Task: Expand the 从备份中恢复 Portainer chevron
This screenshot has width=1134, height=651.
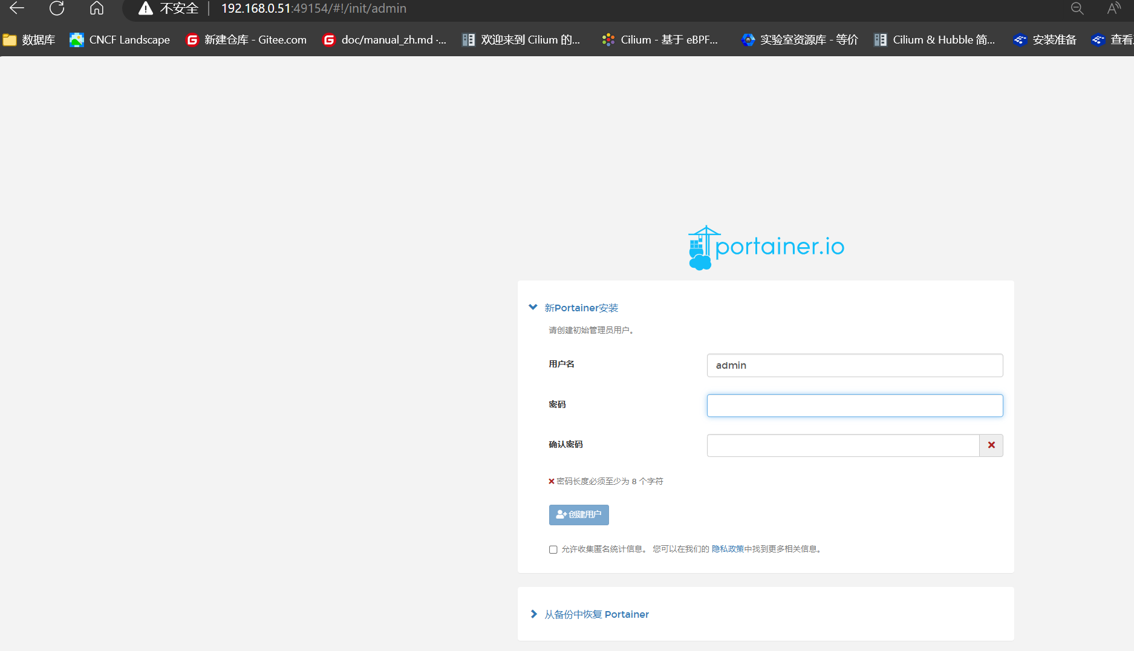Action: point(533,614)
